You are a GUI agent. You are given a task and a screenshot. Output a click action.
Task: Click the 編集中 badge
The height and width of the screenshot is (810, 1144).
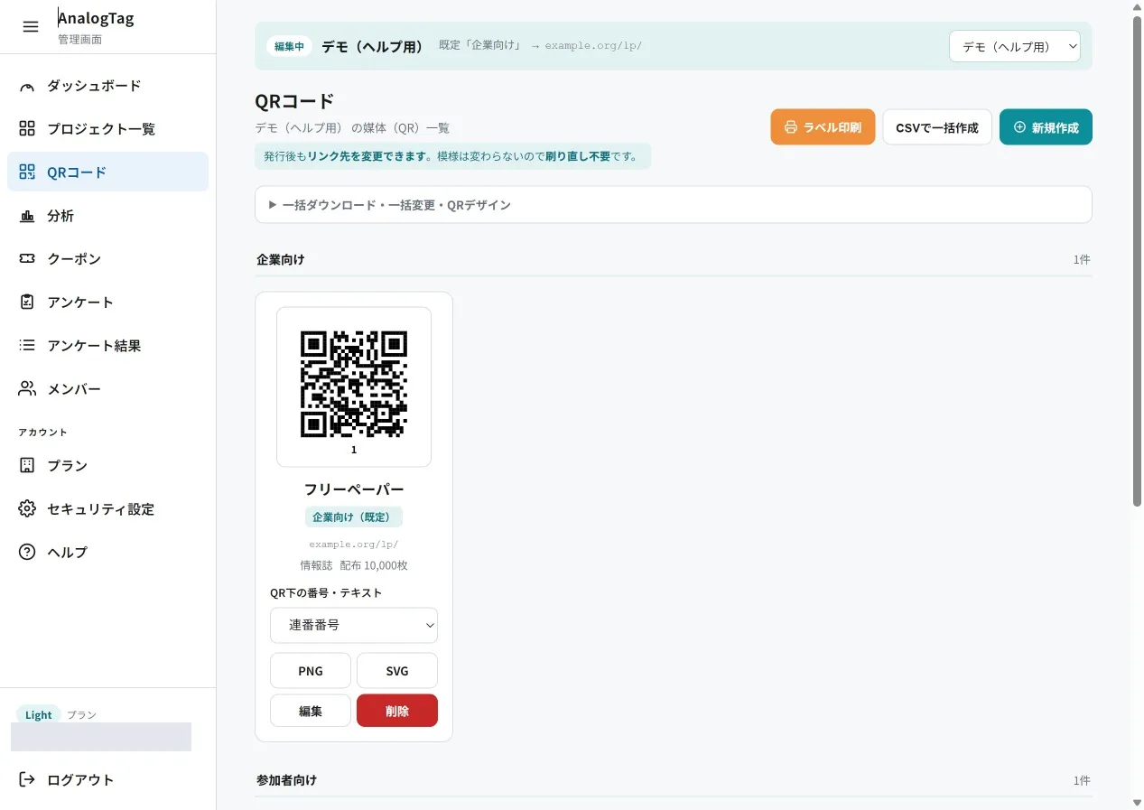click(289, 47)
